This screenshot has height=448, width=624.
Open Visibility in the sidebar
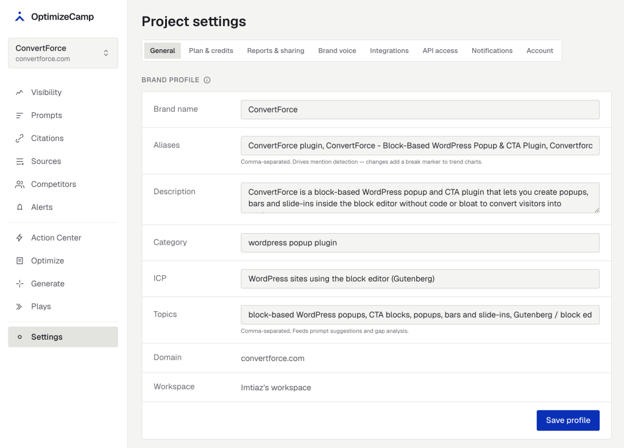click(63, 93)
